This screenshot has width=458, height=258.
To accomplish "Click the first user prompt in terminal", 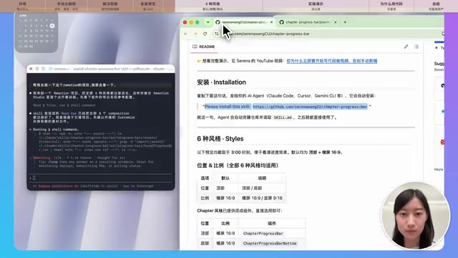I will pyautogui.click(x=74, y=85).
